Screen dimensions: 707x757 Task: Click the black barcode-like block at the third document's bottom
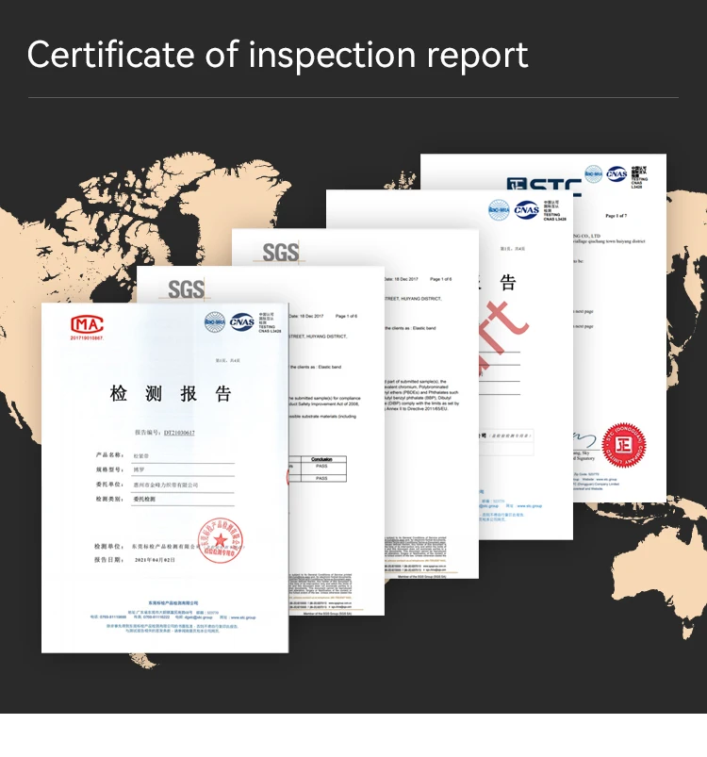click(x=416, y=547)
